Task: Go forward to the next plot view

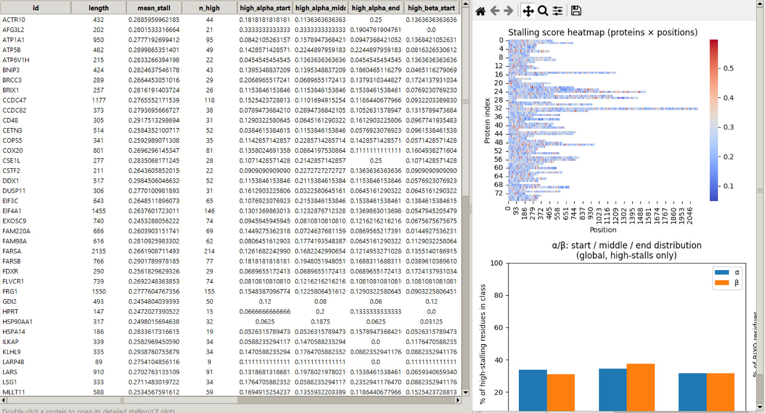Action: pos(508,10)
